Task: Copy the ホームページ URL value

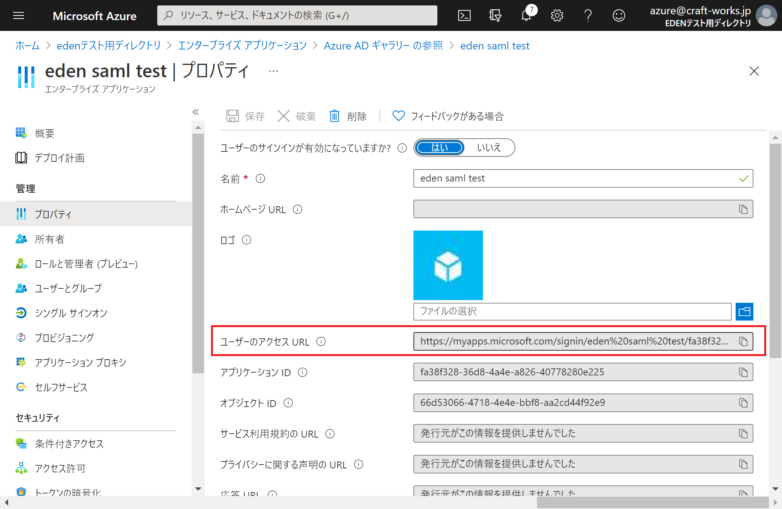Action: tap(743, 209)
